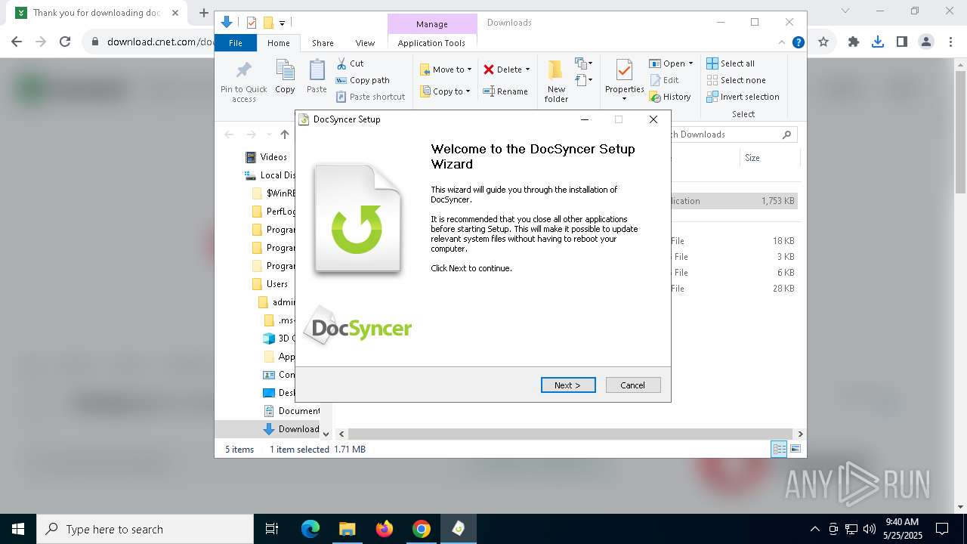
Task: Open the Move to dropdown
Action: [x=446, y=70]
